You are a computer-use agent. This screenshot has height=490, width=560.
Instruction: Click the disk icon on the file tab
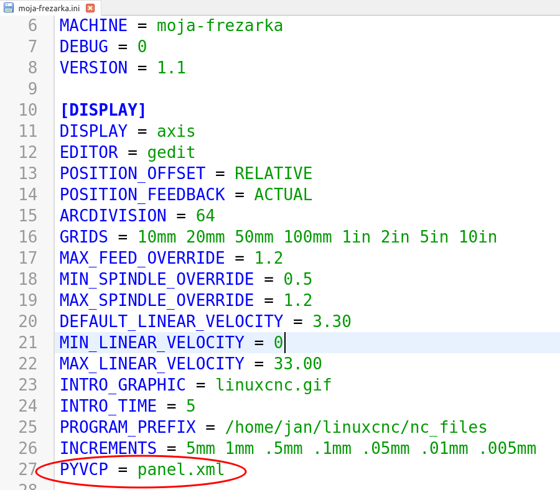pyautogui.click(x=9, y=8)
